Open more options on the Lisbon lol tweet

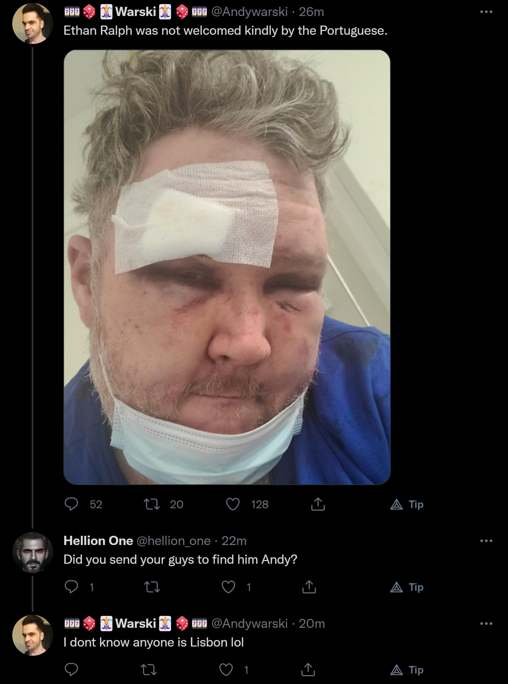tap(486, 623)
